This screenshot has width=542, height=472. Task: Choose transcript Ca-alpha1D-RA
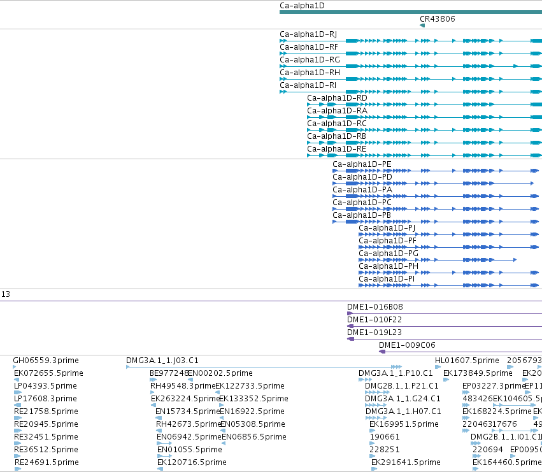pyautogui.click(x=337, y=111)
